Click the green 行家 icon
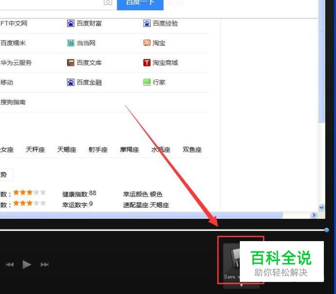The image size is (336, 294). point(147,82)
